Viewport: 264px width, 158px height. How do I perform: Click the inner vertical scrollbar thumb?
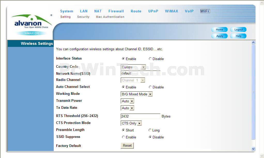pyautogui.click(x=253, y=92)
